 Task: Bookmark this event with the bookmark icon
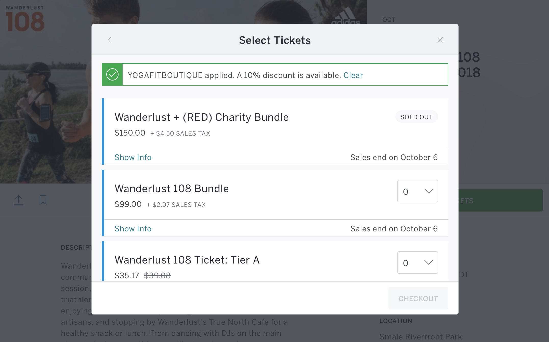[x=43, y=200]
